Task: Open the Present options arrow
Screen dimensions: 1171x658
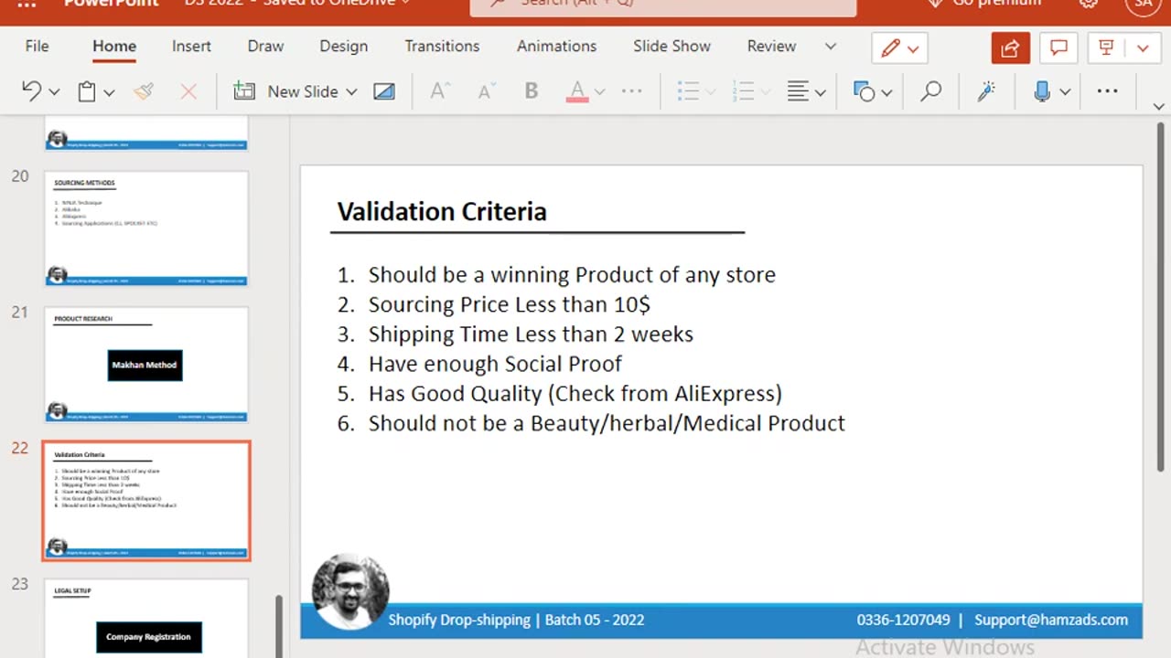Action: 1143,48
